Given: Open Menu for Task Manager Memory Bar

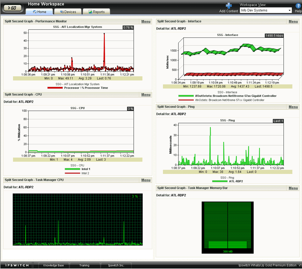Looking at the screenshot, I should pyautogui.click(x=293, y=188).
